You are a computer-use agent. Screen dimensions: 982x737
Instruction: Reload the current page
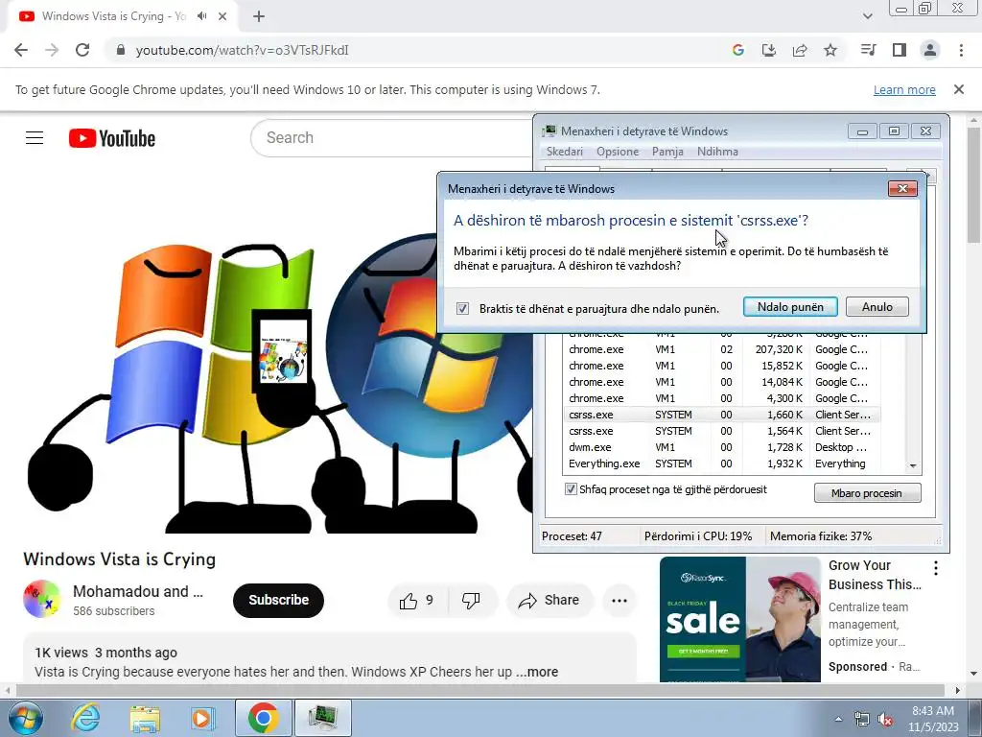(82, 50)
